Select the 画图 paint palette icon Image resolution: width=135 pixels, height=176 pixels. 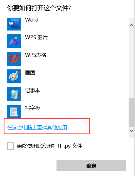pos(14,76)
